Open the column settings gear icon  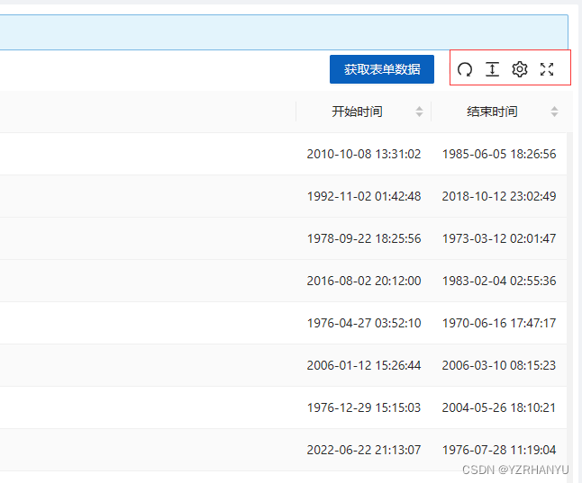pyautogui.click(x=520, y=69)
